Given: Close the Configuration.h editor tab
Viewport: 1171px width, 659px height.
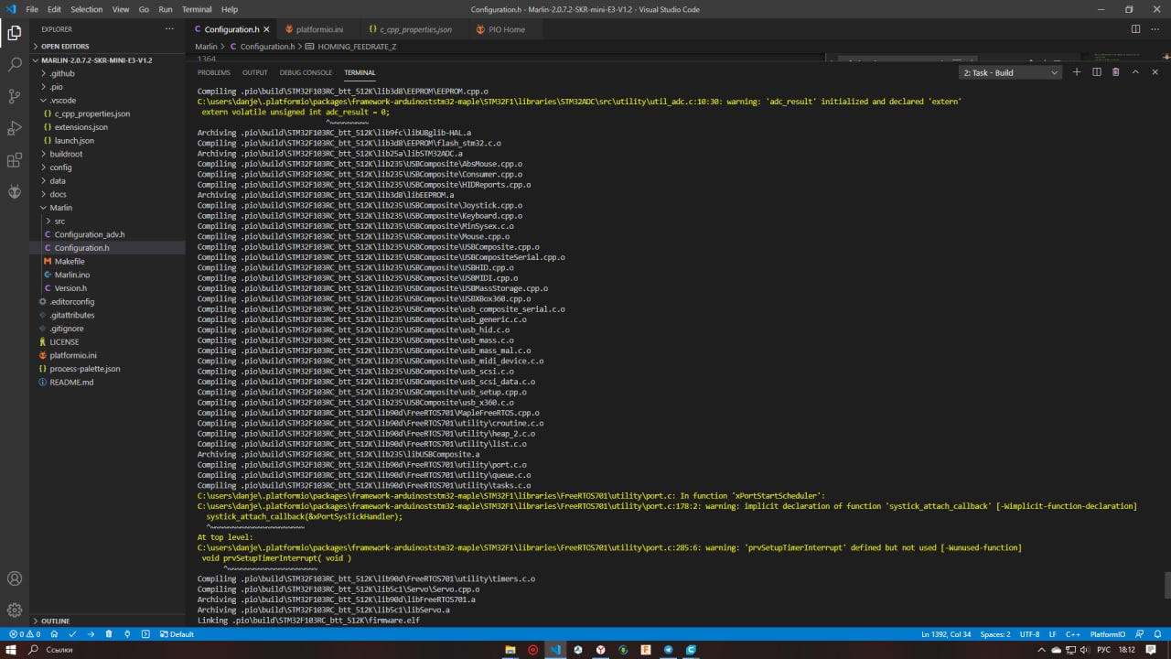Looking at the screenshot, I should [267, 29].
